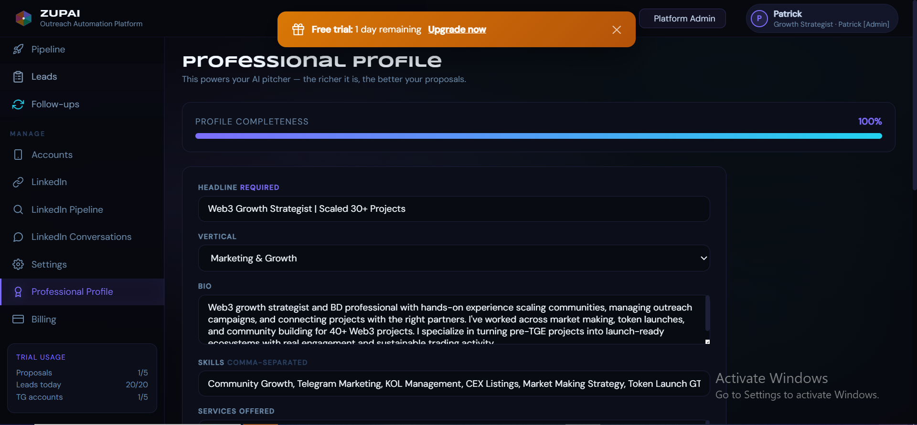Click the LinkedIn Pipeline magnifier icon
The width and height of the screenshot is (917, 425).
coord(18,210)
